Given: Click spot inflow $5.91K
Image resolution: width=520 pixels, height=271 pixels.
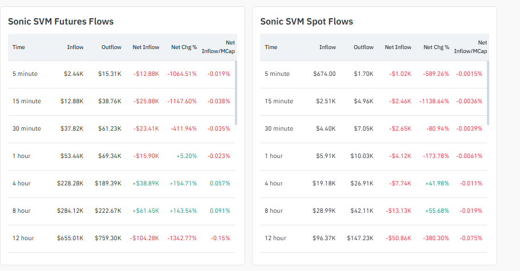Looking at the screenshot, I should (x=326, y=156).
